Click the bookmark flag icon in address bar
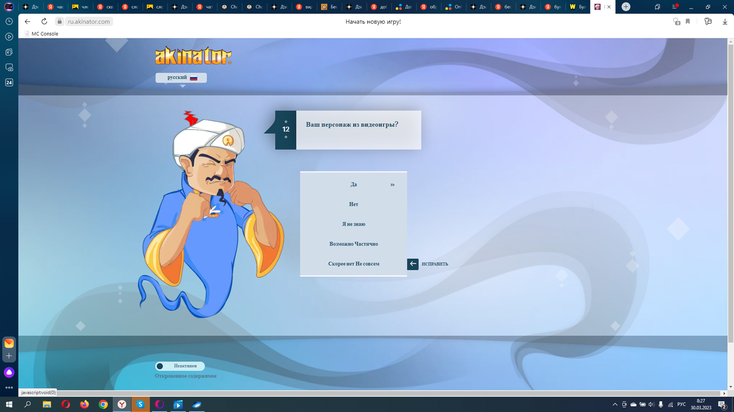Image resolution: width=734 pixels, height=412 pixels. click(x=688, y=21)
